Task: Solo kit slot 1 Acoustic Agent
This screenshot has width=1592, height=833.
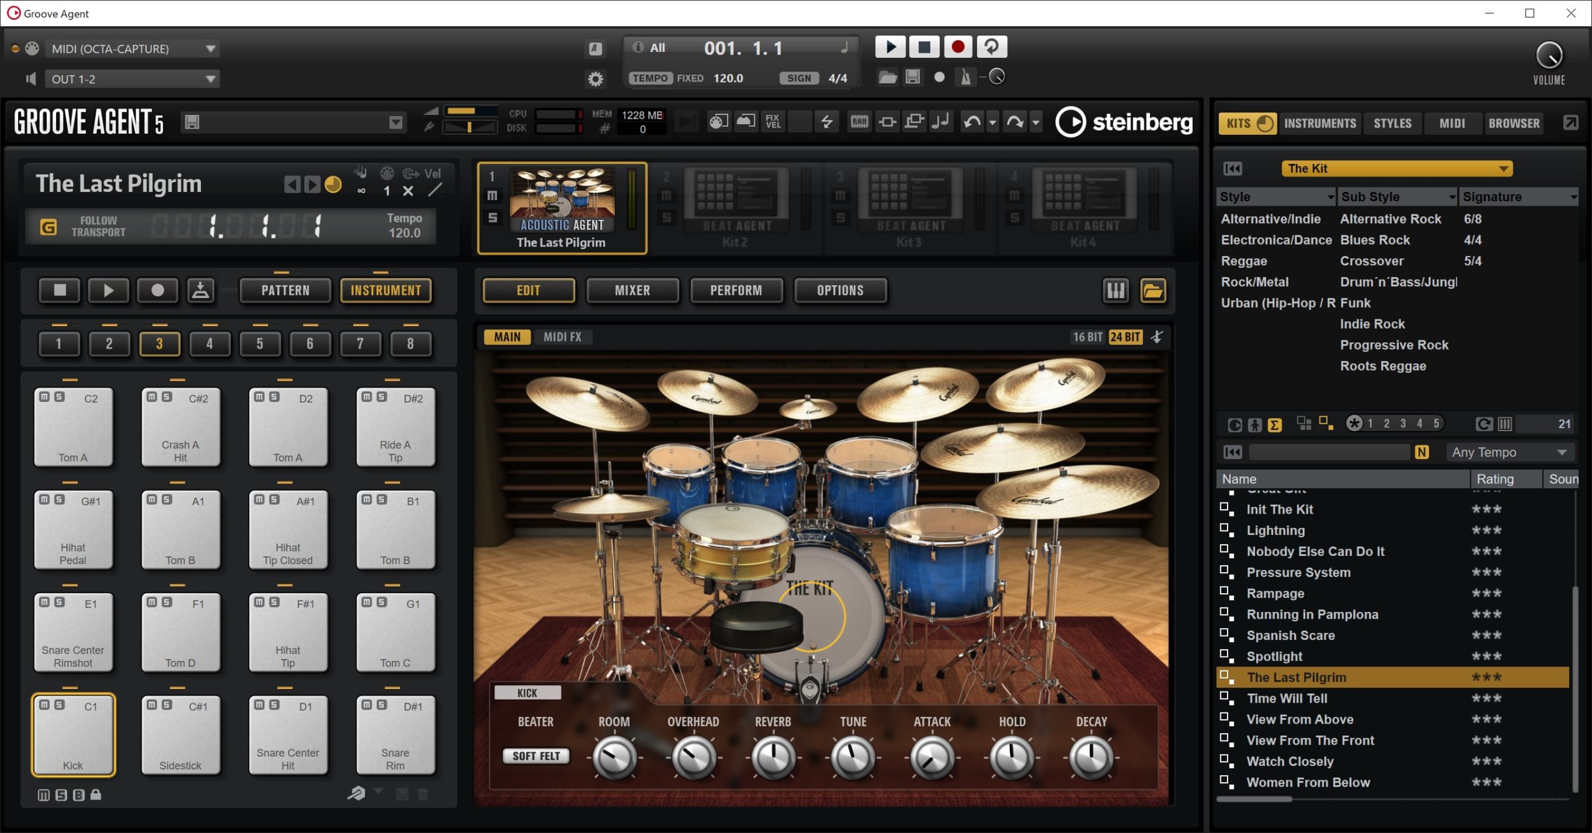Action: point(492,217)
